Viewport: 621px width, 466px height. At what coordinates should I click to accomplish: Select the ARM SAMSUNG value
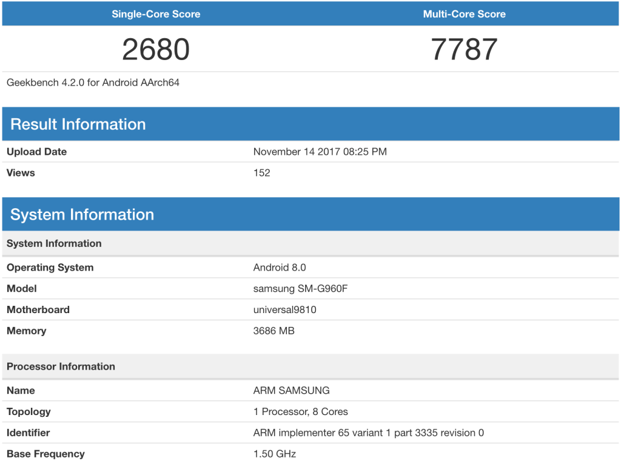coord(292,390)
